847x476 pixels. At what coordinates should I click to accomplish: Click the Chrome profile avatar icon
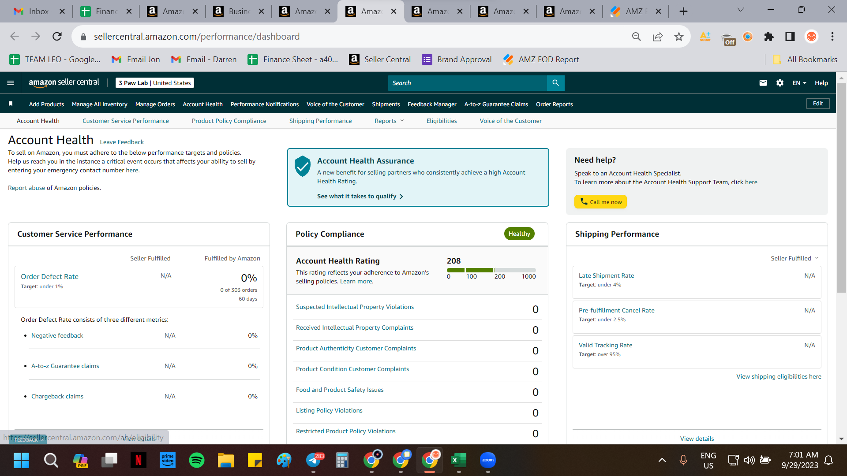811,37
